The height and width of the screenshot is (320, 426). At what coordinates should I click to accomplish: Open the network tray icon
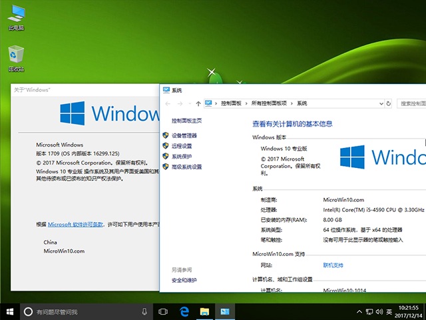tap(369, 311)
